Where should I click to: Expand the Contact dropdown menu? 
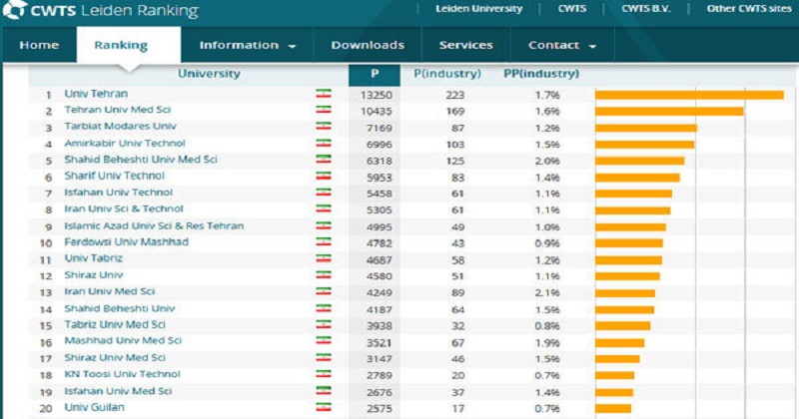(x=561, y=45)
